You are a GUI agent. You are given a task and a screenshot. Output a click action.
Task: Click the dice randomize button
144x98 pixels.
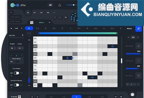coord(74,17)
